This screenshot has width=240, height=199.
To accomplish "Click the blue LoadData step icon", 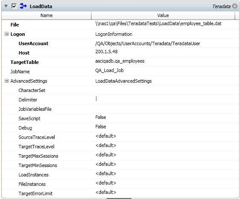I will (23, 6).
